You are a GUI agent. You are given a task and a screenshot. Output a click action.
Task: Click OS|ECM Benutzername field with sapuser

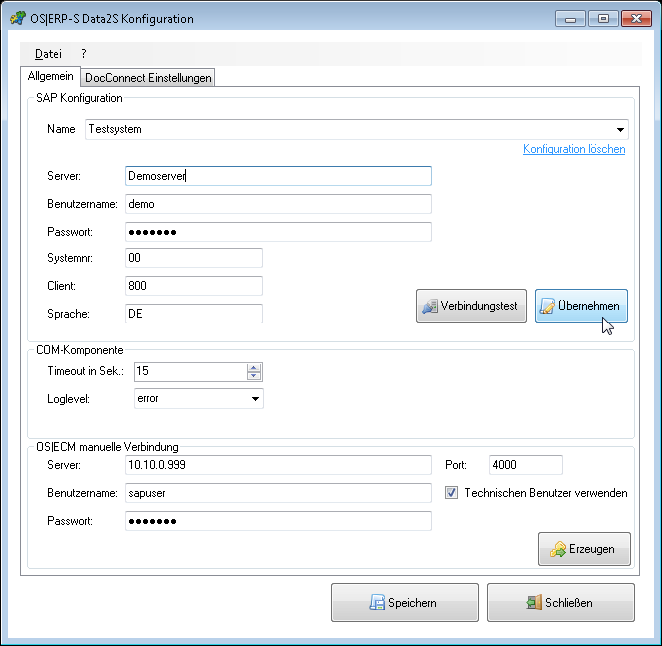279,493
